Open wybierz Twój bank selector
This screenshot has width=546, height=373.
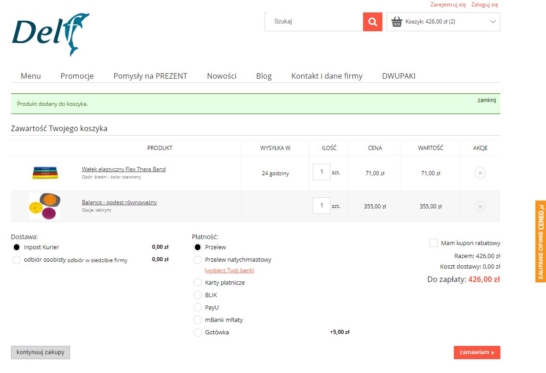pos(229,270)
